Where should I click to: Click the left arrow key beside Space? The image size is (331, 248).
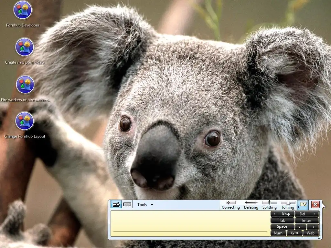coord(300,227)
